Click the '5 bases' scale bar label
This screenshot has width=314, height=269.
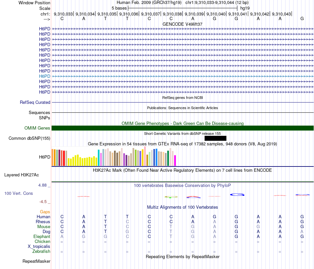click(119, 8)
